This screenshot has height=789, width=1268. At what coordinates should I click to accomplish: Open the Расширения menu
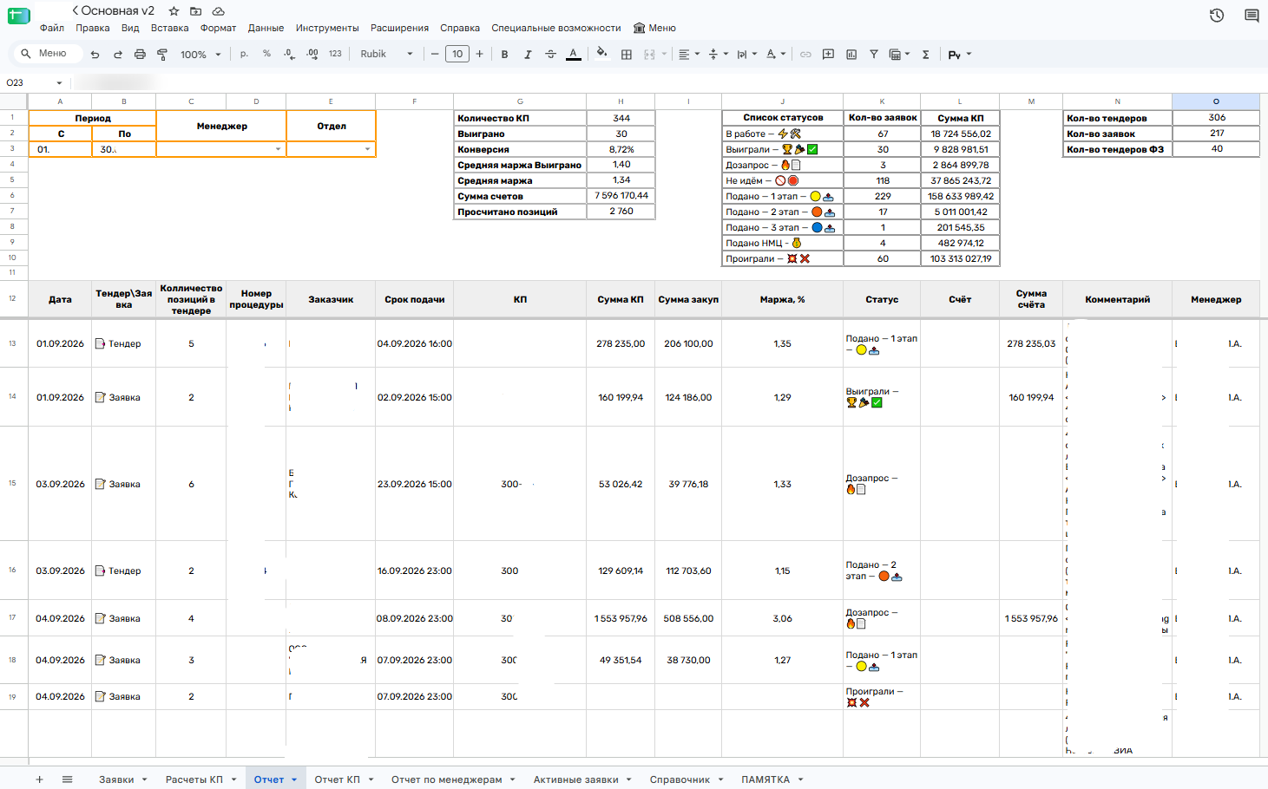click(399, 28)
